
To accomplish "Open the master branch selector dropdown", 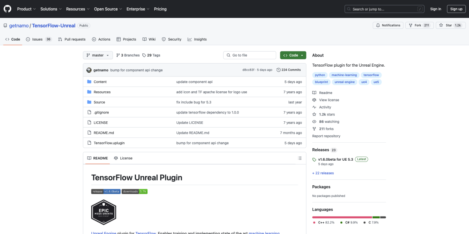I will pyautogui.click(x=98, y=55).
